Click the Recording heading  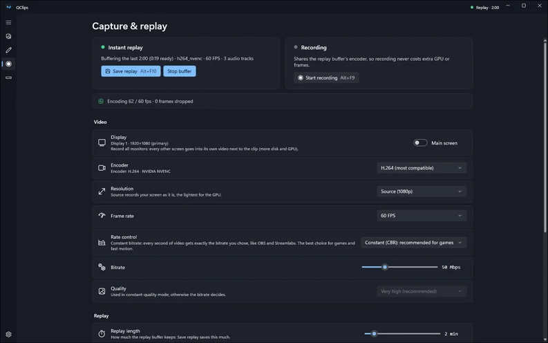coord(314,47)
